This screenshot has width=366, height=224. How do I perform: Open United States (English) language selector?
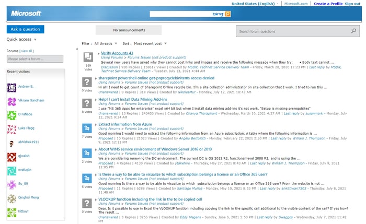pos(255,4)
